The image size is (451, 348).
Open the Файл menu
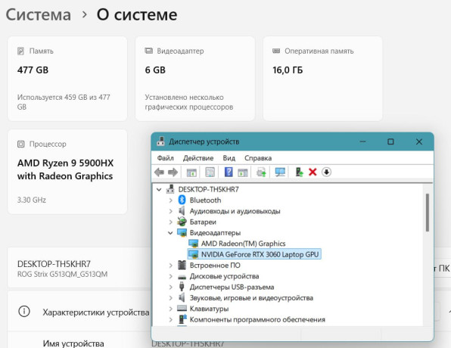[166, 158]
